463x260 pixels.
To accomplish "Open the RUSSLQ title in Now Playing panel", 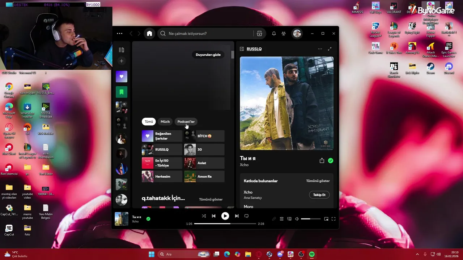I will [x=254, y=49].
